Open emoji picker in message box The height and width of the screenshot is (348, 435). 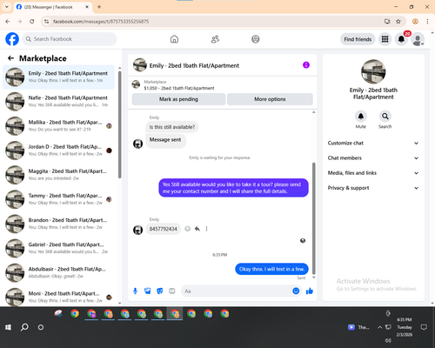pyautogui.click(x=296, y=291)
